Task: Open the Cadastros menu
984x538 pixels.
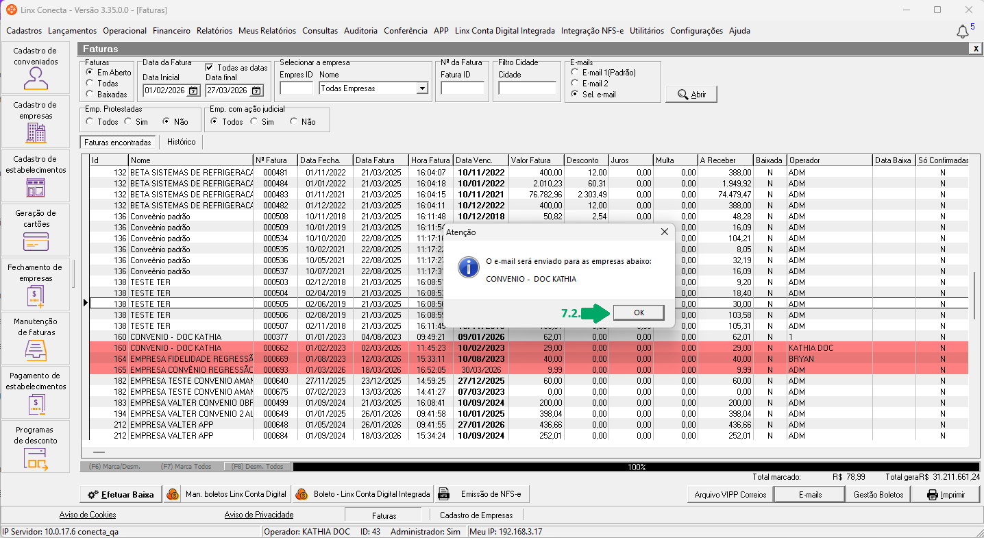Action: [x=24, y=31]
